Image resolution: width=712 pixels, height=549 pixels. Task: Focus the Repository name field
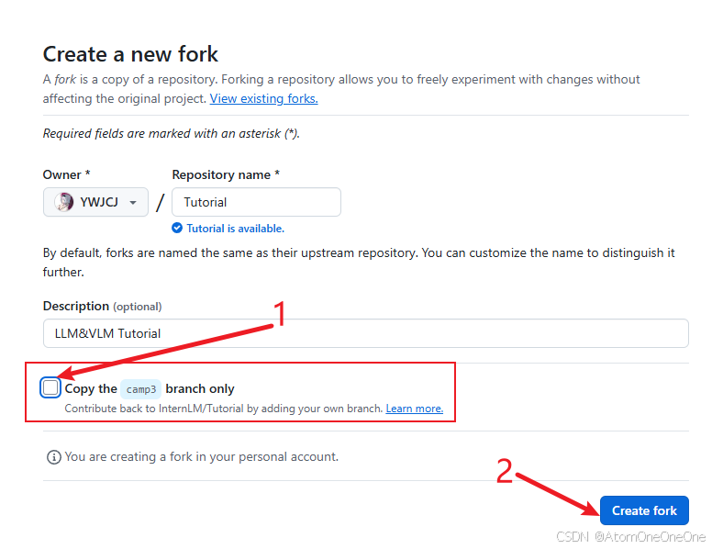click(256, 202)
